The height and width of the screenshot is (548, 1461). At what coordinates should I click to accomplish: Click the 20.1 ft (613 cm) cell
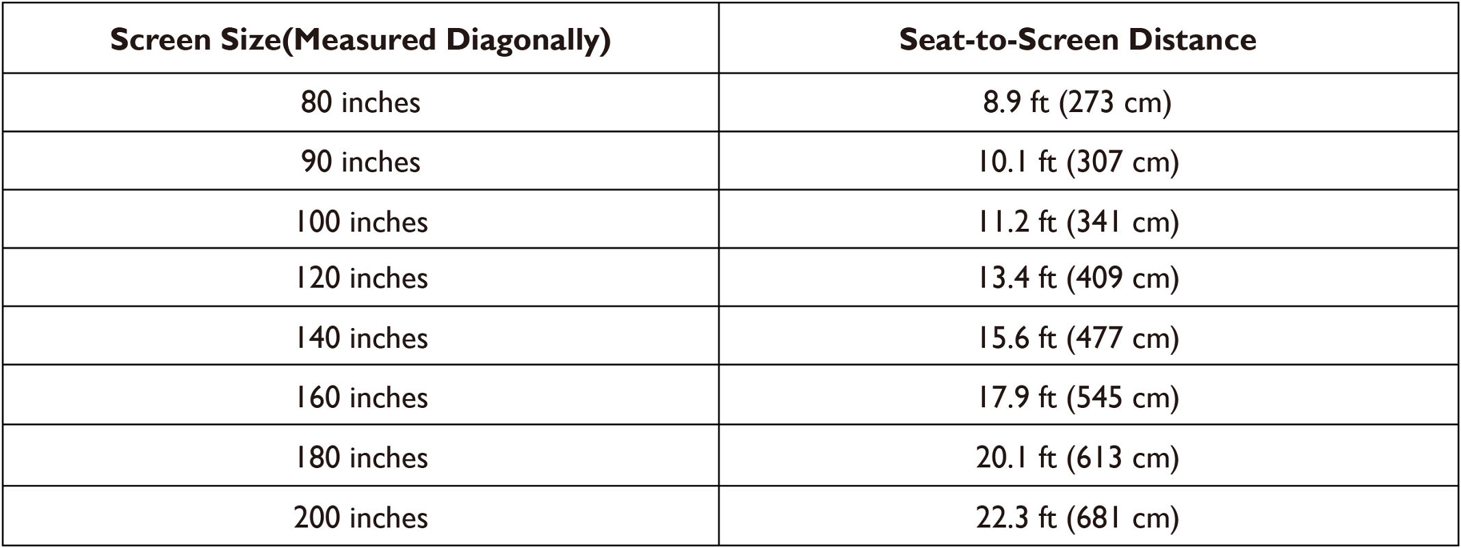click(x=1088, y=456)
